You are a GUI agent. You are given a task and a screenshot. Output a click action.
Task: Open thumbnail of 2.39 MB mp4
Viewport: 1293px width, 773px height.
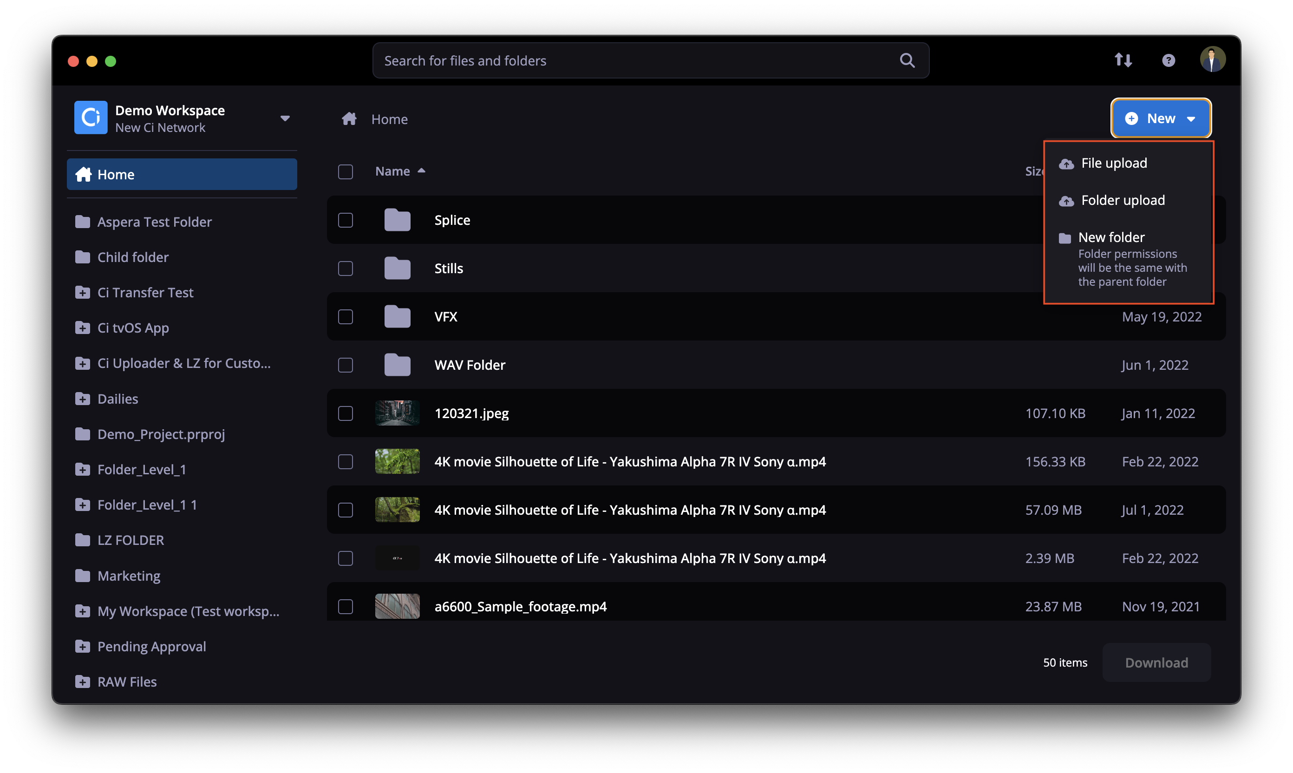[397, 558]
